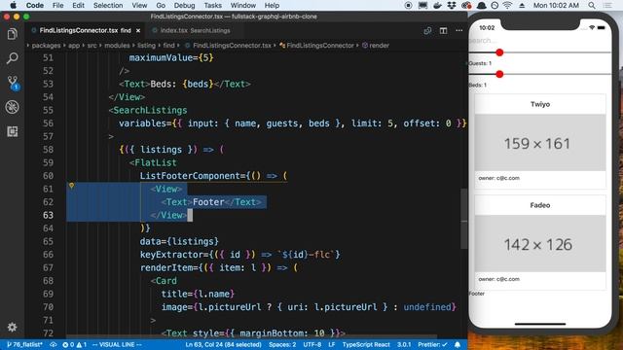The image size is (623, 350).
Task: Open errors and warnings in status bar
Action: click(x=75, y=344)
